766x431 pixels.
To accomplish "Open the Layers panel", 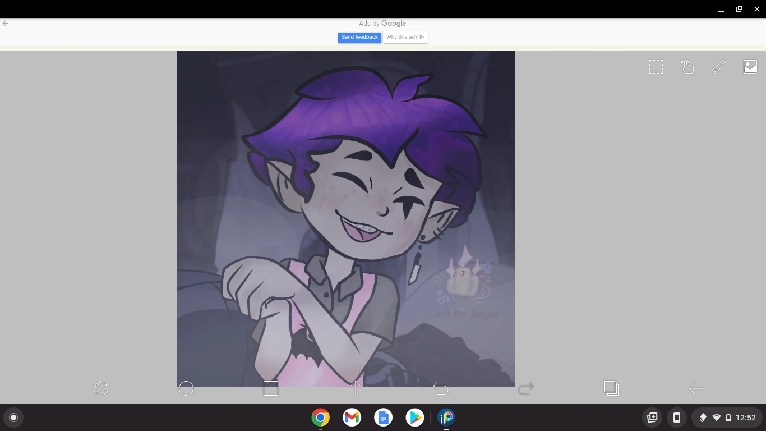I will pyautogui.click(x=611, y=388).
